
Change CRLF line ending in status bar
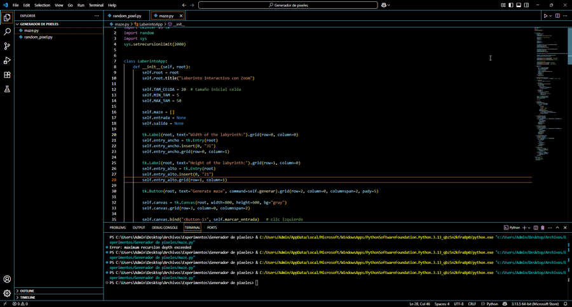pos(472,304)
